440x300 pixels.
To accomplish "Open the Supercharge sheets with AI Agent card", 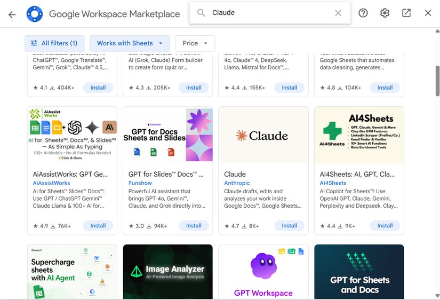I will coord(72,272).
